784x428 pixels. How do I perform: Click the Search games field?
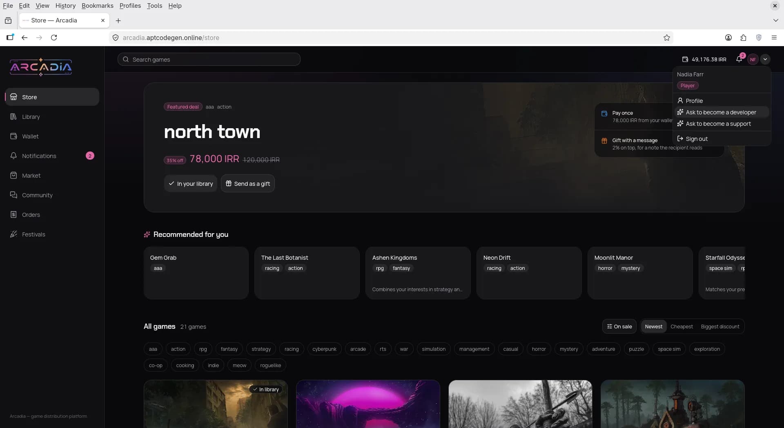(x=209, y=60)
